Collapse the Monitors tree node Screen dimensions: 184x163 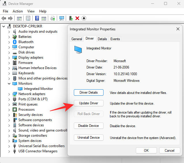(9, 84)
